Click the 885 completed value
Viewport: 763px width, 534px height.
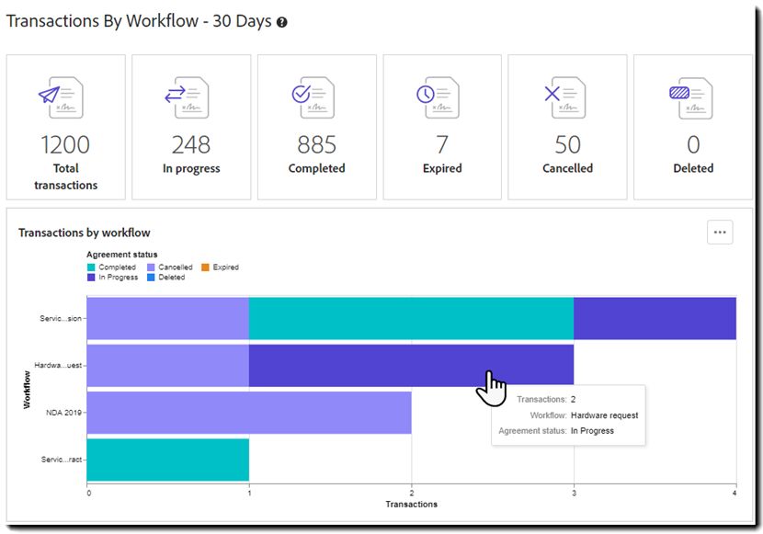coord(317,144)
